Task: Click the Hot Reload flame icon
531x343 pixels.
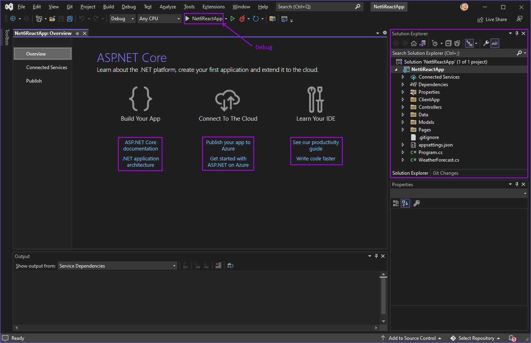Action: click(x=242, y=19)
